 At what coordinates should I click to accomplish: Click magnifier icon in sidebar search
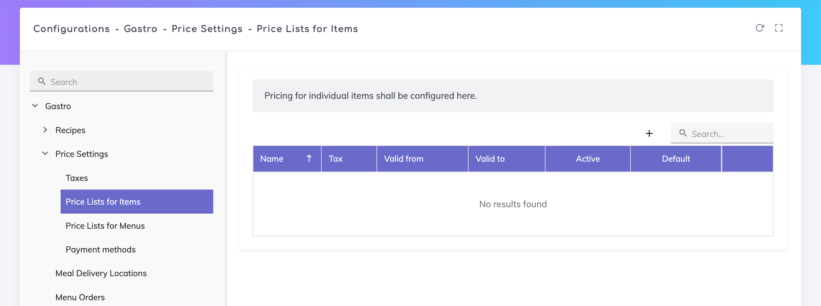[42, 81]
